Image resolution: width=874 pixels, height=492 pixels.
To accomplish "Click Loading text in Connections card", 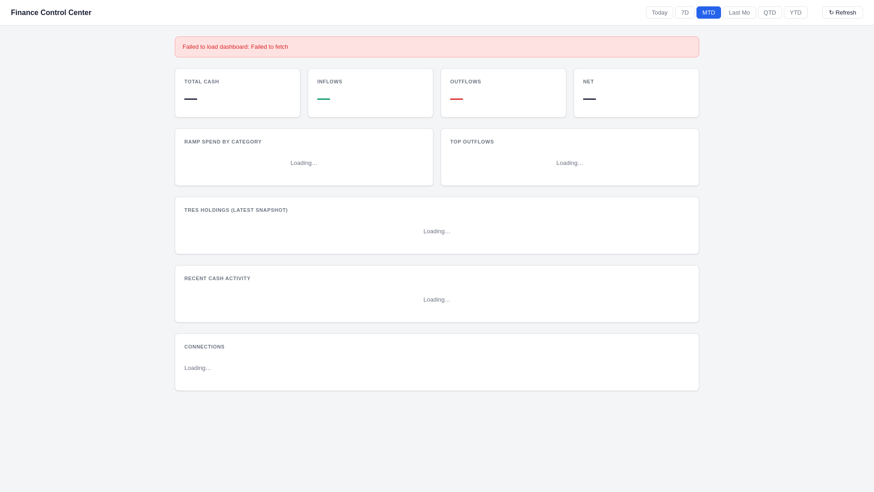I will pos(198,368).
